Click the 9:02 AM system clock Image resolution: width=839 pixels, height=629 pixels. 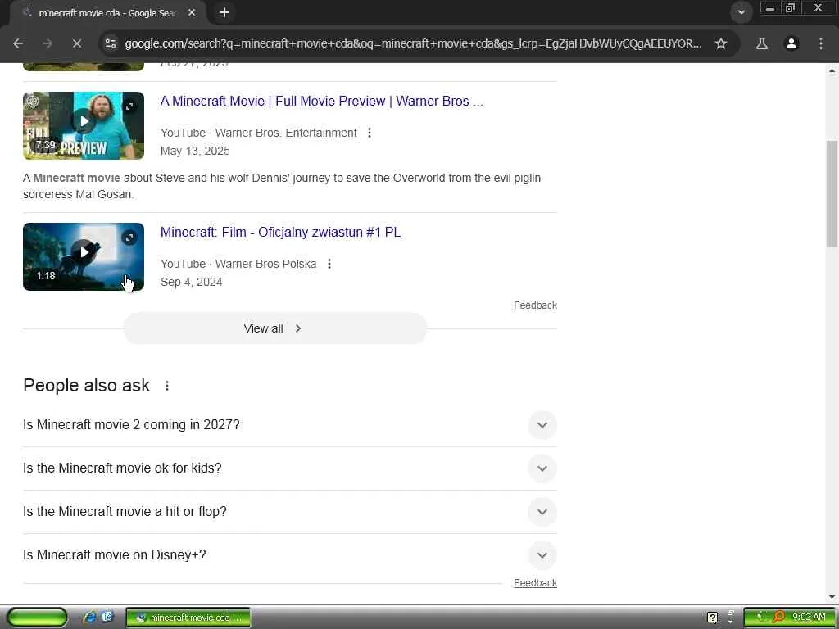click(x=809, y=618)
